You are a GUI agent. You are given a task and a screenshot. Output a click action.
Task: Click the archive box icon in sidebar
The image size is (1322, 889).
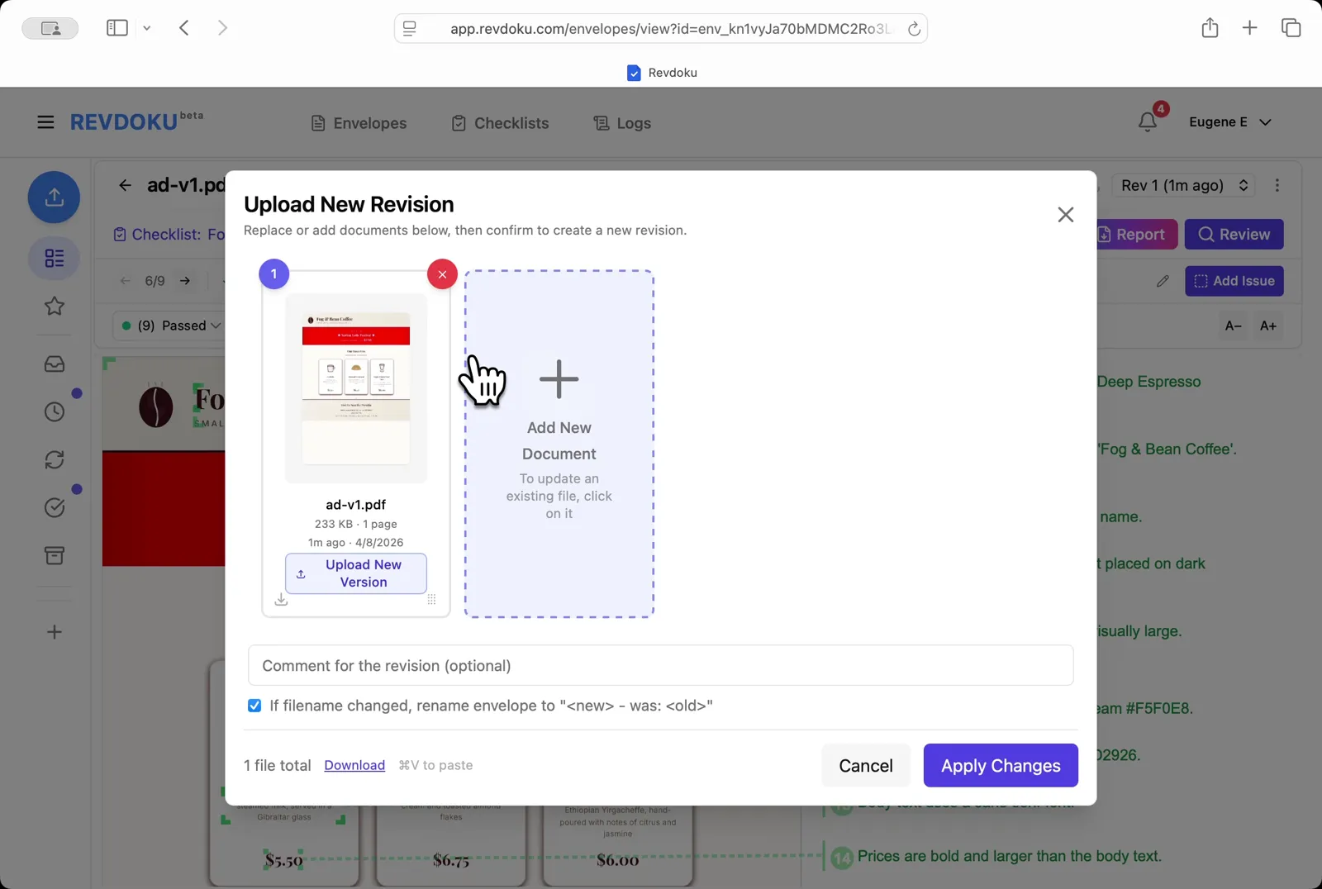[x=54, y=555]
